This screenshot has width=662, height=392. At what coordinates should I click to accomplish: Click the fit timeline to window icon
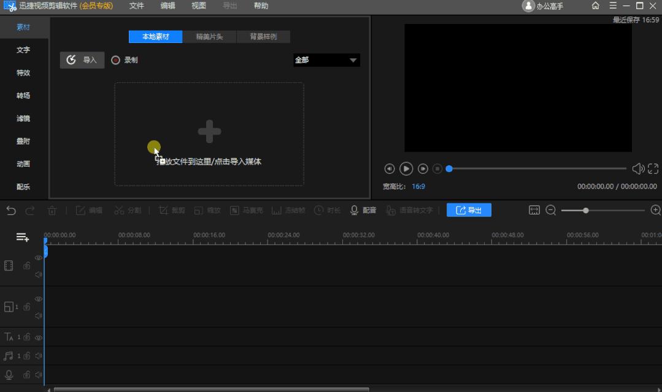534,210
